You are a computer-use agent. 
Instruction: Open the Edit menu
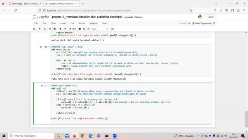pyautogui.click(x=45, y=23)
